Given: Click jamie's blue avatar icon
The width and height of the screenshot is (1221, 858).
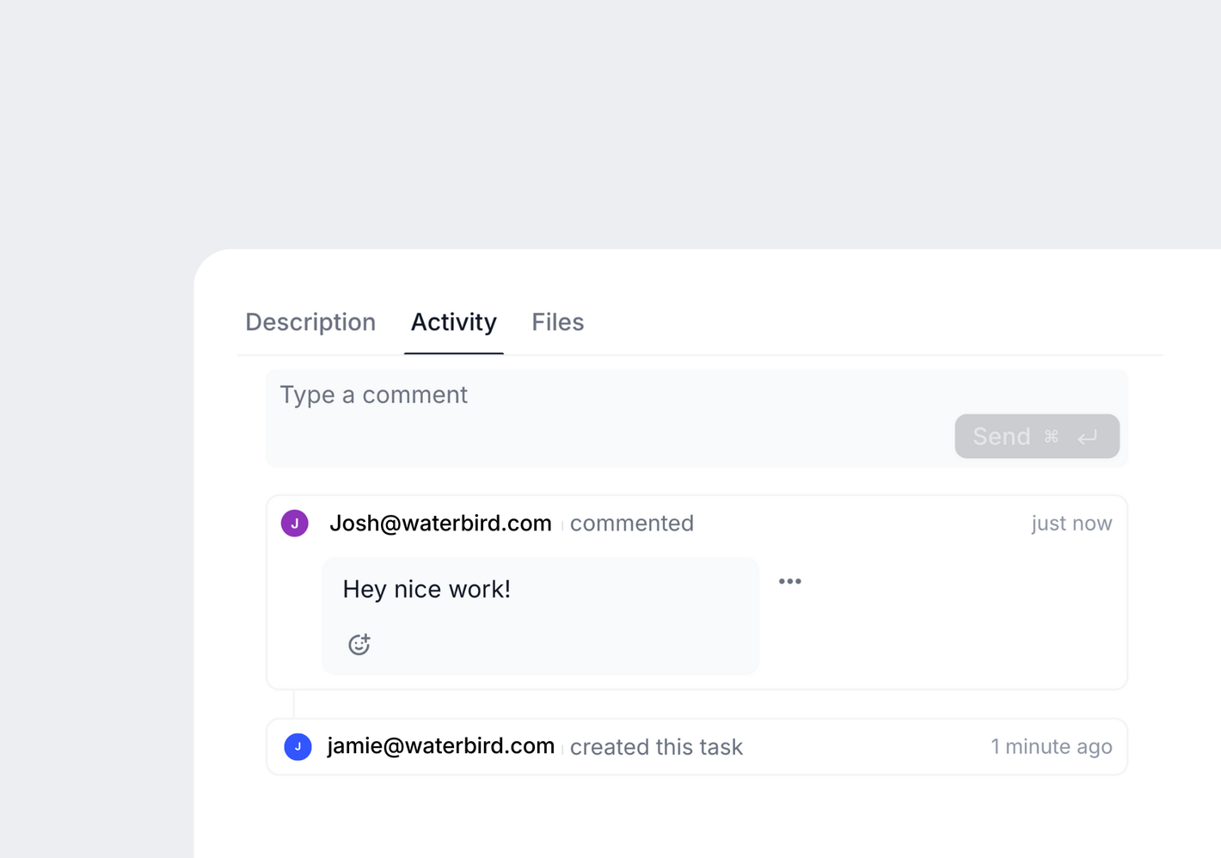Looking at the screenshot, I should pyautogui.click(x=298, y=746).
